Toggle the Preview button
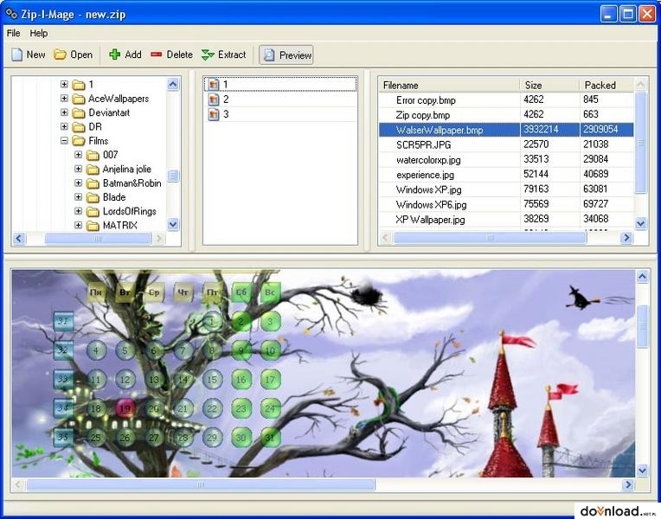This screenshot has width=661, height=519. pyautogui.click(x=286, y=54)
